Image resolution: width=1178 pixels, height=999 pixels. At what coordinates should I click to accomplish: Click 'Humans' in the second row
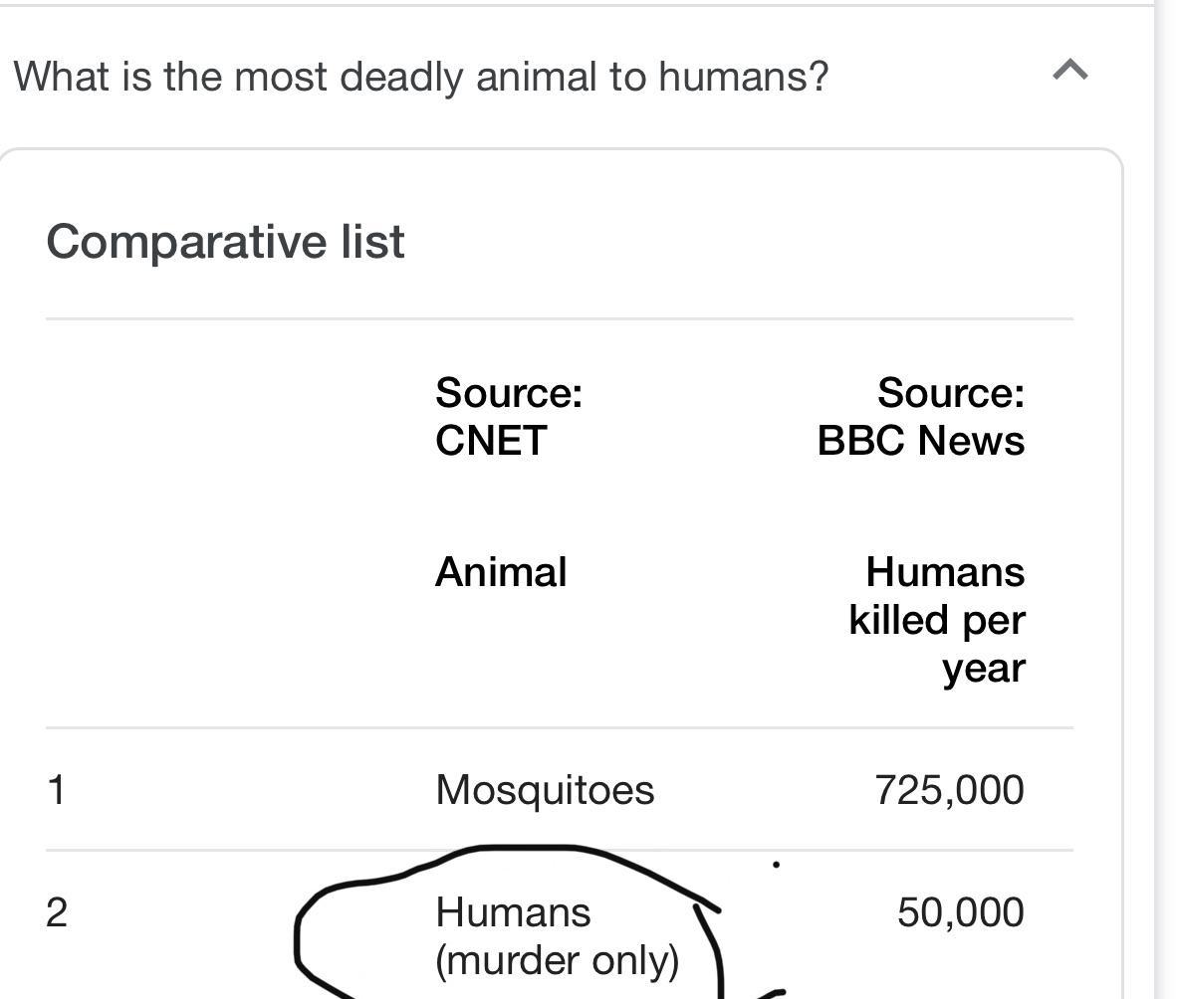tap(513, 912)
